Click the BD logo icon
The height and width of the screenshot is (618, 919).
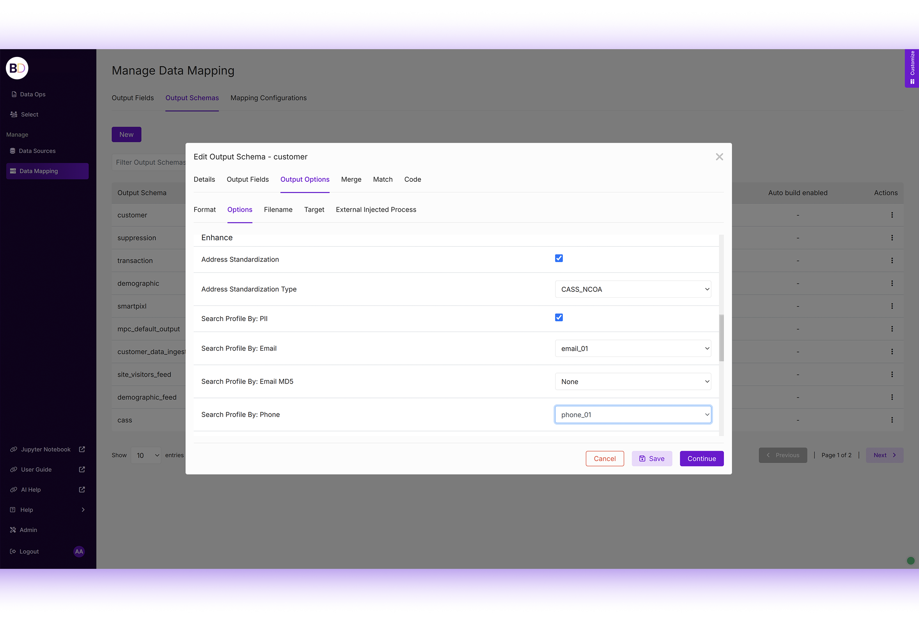point(17,68)
